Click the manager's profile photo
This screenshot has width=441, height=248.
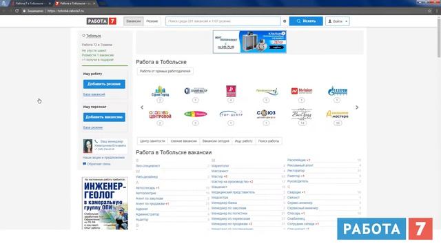coord(88,146)
